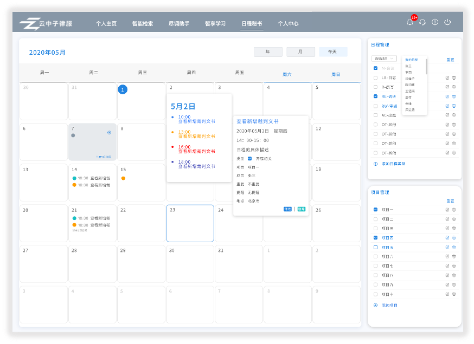Delete 项目一 with trash icon
Screen dimensions: 474x344
click(454, 210)
